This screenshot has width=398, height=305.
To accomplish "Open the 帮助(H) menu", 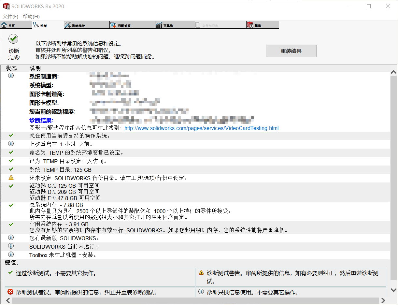I will (31, 16).
